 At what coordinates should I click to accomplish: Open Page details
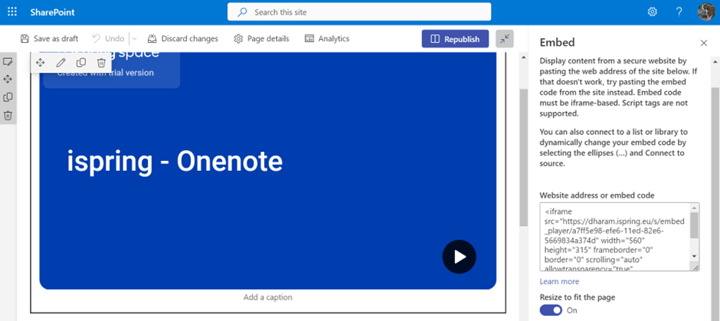(x=261, y=38)
